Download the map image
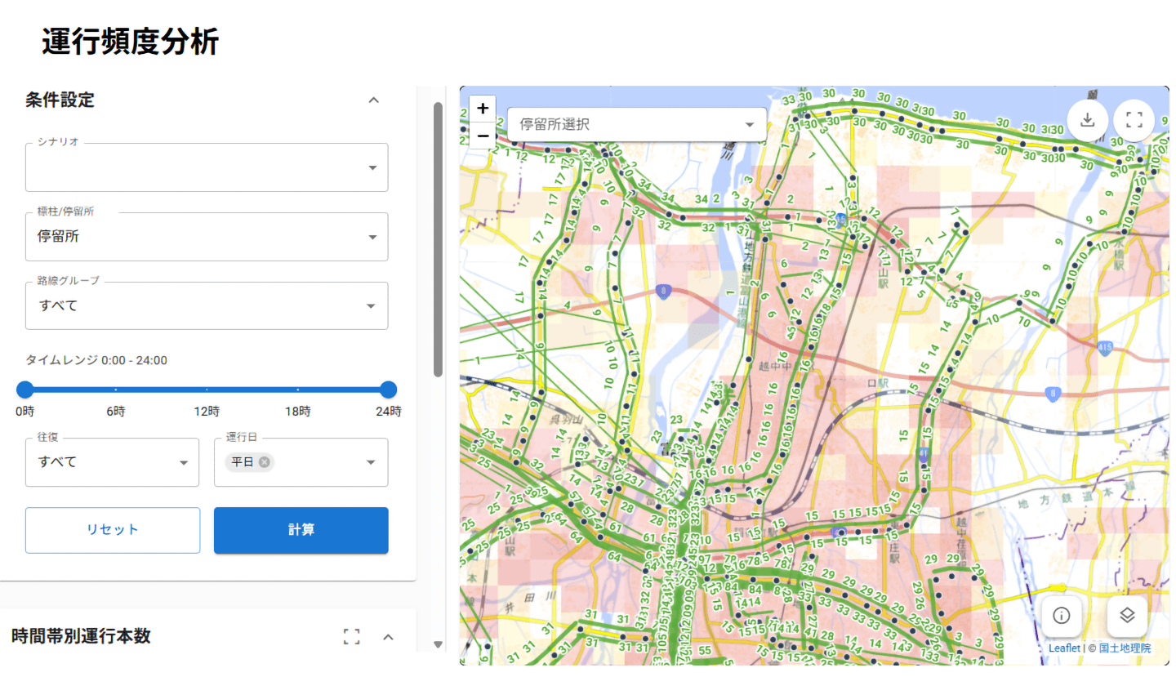1176x677 pixels. click(1087, 120)
